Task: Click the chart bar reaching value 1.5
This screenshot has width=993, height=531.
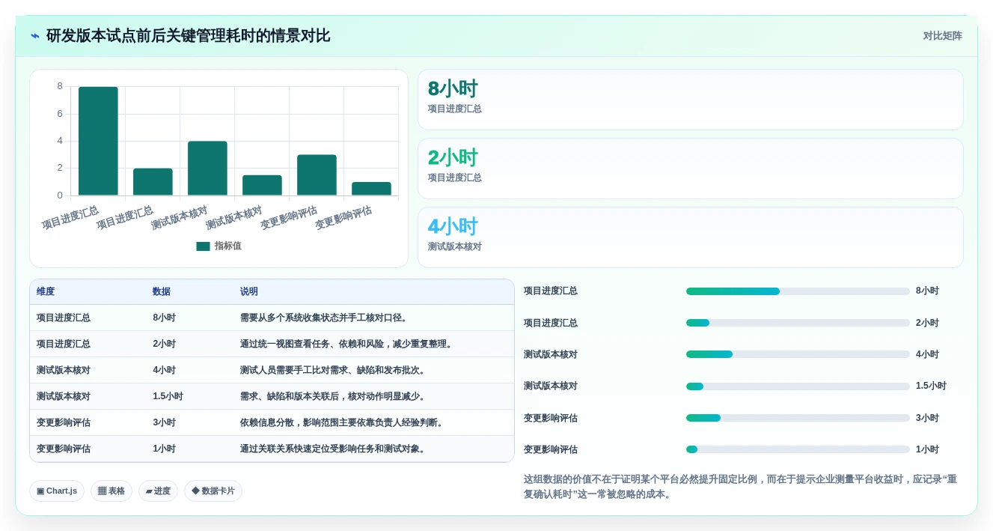Action: [x=262, y=185]
